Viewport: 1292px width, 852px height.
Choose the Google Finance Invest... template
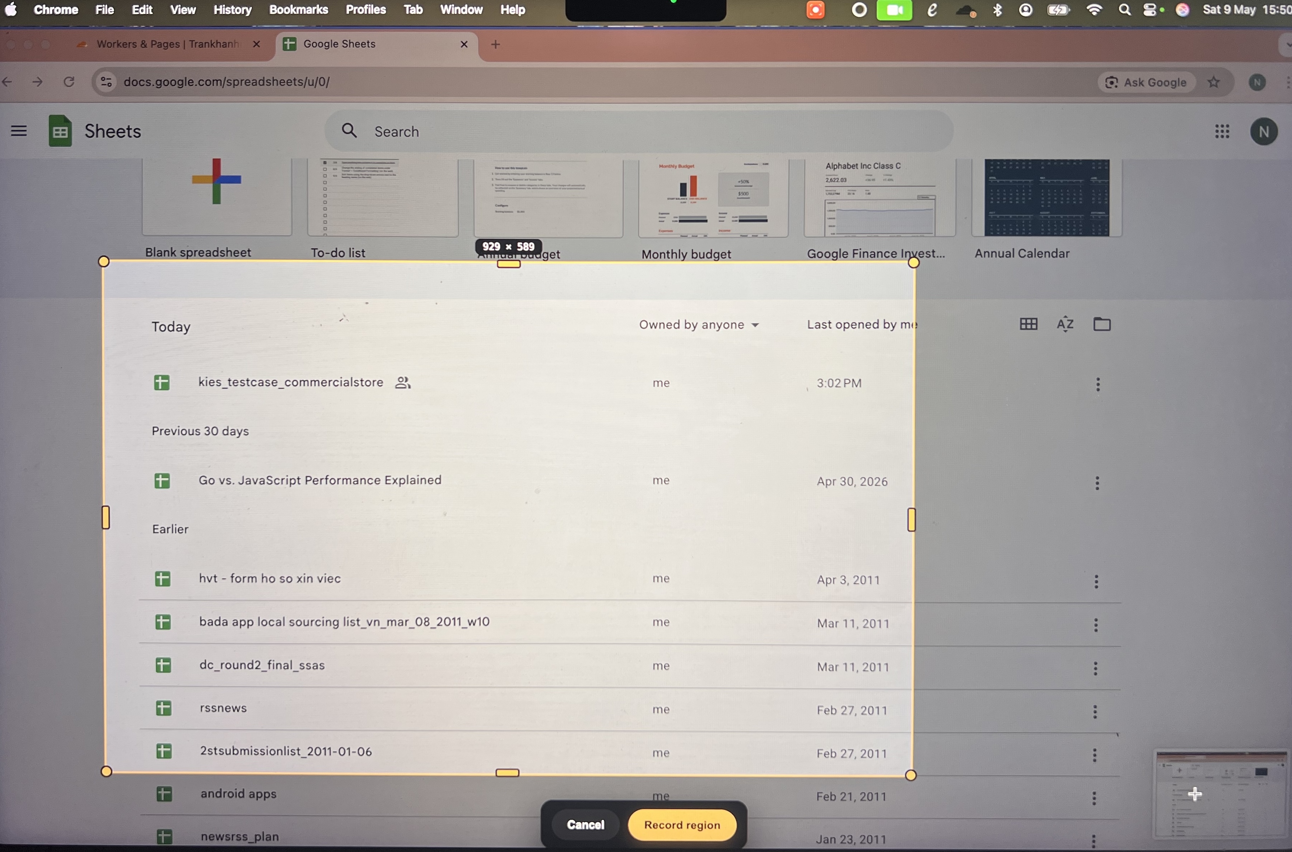(x=880, y=198)
